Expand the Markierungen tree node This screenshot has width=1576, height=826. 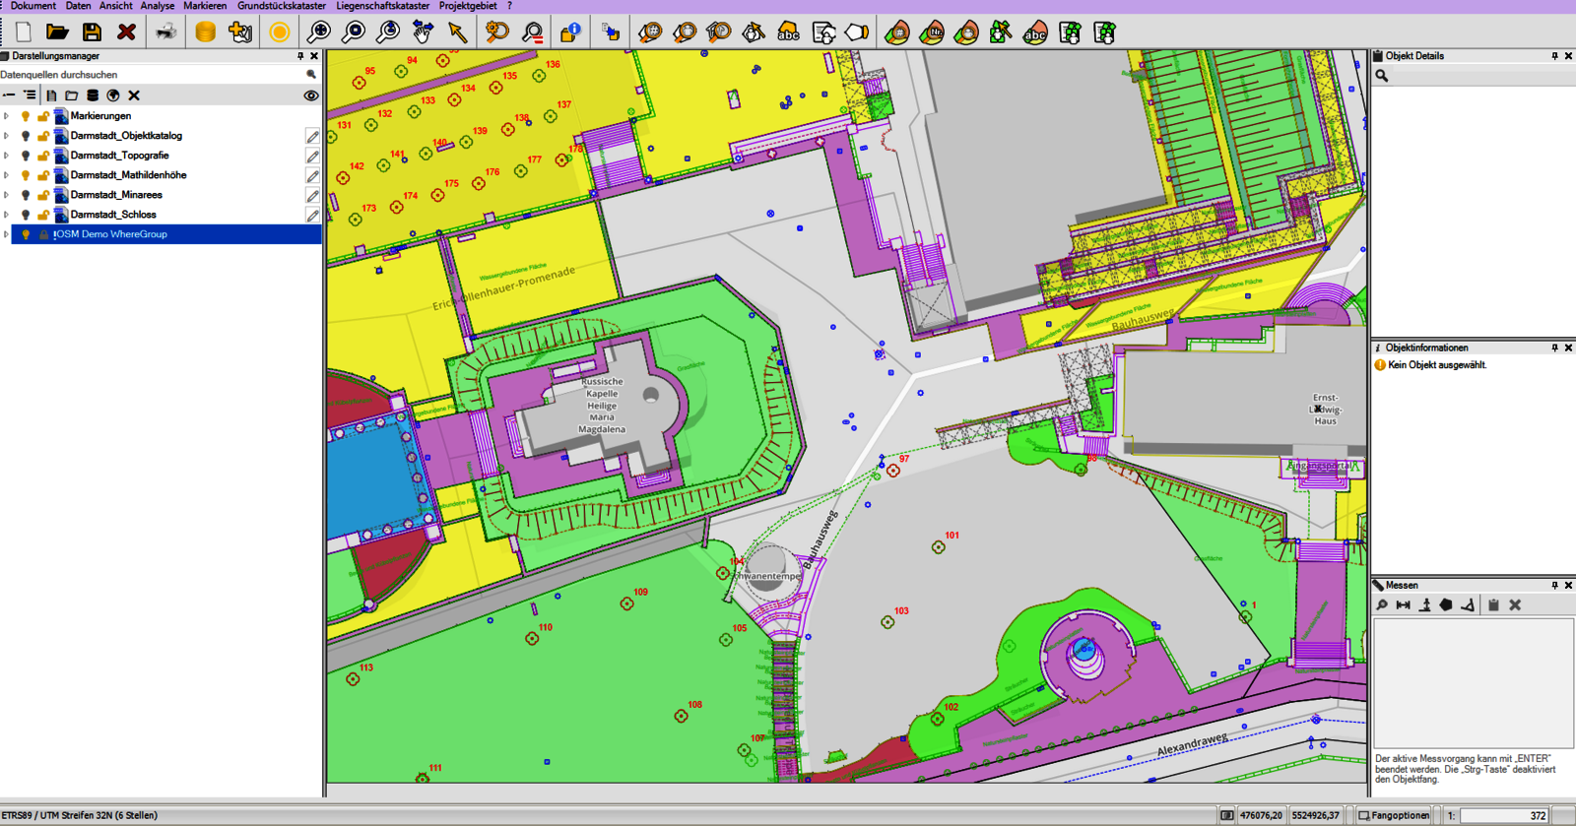click(7, 116)
